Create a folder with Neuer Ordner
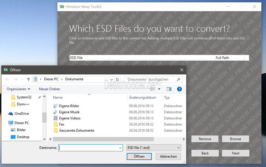 (x=50, y=89)
